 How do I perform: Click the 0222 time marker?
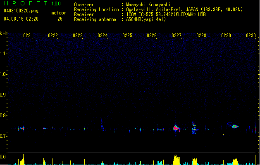[x=53, y=35]
